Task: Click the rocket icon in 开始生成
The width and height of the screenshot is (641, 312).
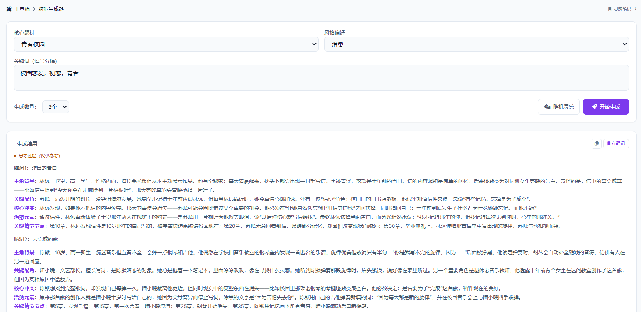Action: point(594,107)
